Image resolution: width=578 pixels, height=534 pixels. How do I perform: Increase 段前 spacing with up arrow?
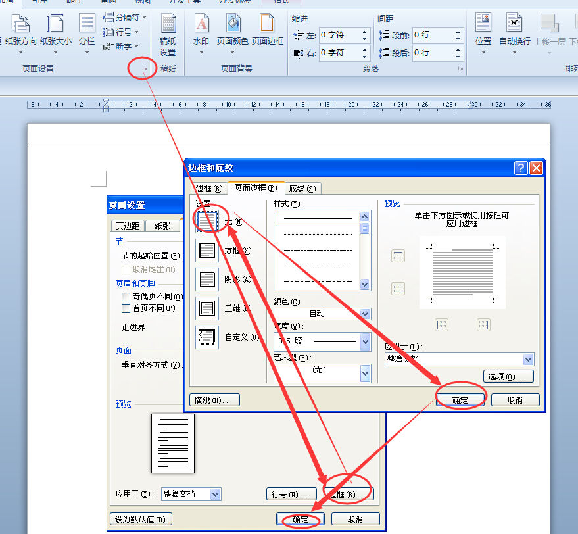click(458, 32)
